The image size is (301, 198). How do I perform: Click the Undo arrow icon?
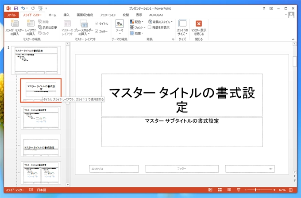[23, 8]
